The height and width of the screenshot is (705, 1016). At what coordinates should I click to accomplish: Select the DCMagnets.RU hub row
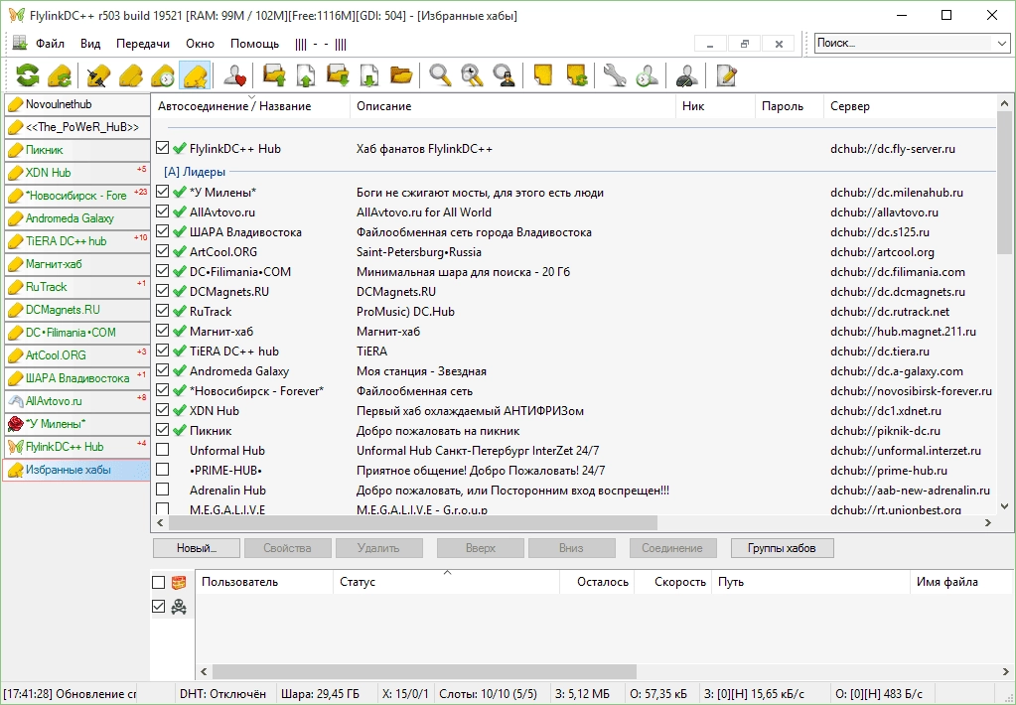pyautogui.click(x=575, y=292)
